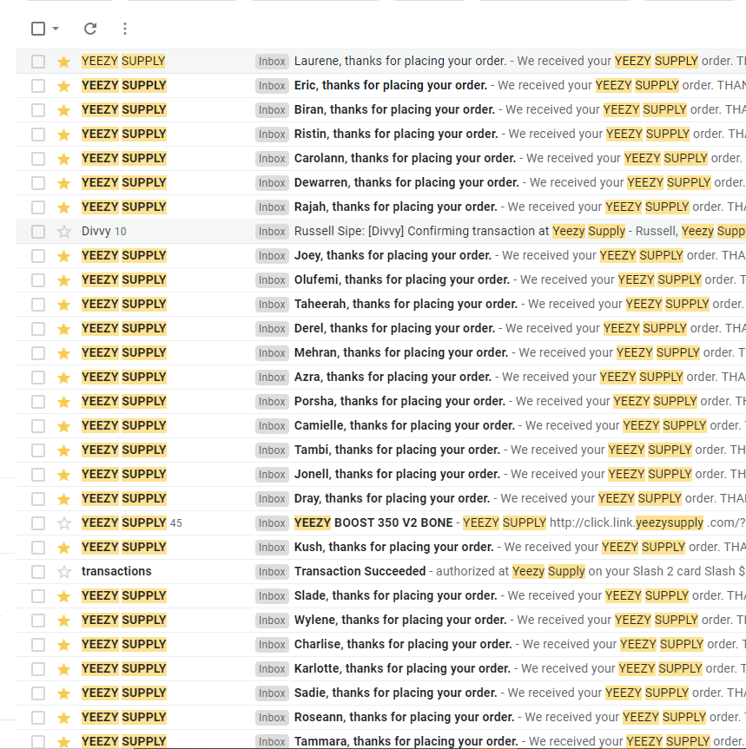Viewport: 746px width, 749px height.
Task: Open the email 'Joey, thanks for placing your order.'
Action: pos(393,255)
